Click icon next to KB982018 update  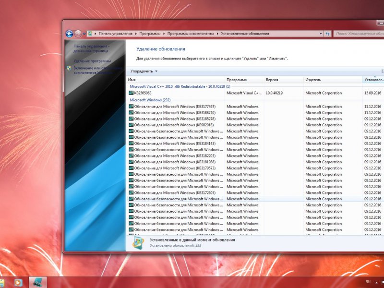pyautogui.click(x=131, y=125)
